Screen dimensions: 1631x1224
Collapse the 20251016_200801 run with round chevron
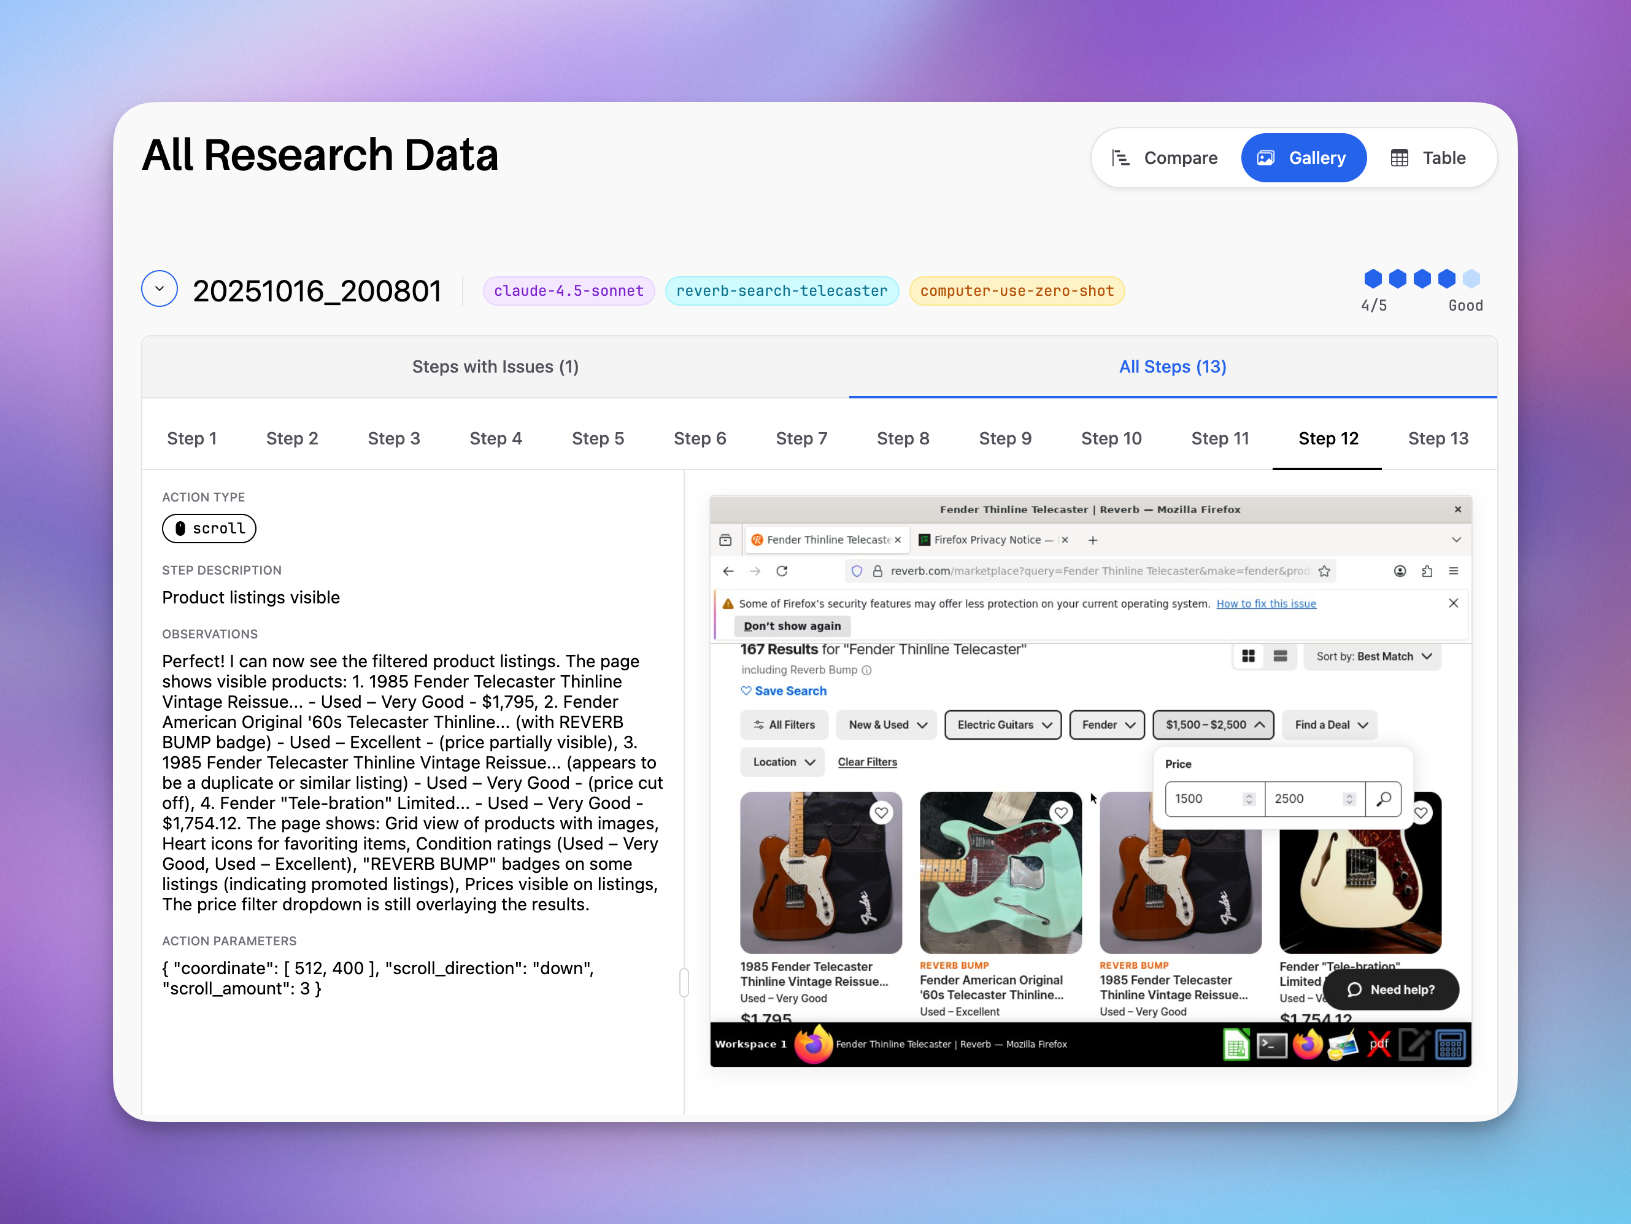pyautogui.click(x=160, y=289)
